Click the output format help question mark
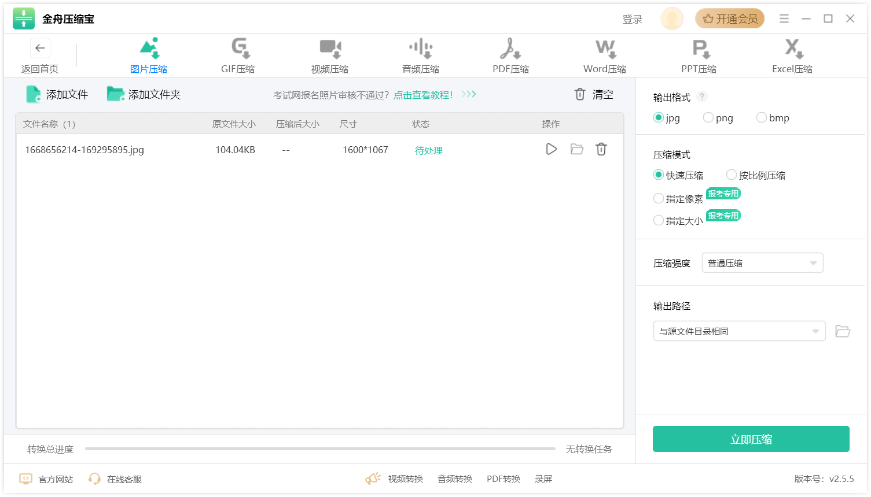 702,97
